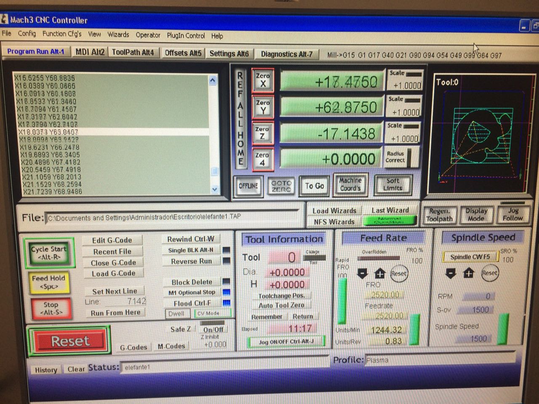Raise feed rate override with up arrow
539x404 pixels.
click(x=380, y=274)
